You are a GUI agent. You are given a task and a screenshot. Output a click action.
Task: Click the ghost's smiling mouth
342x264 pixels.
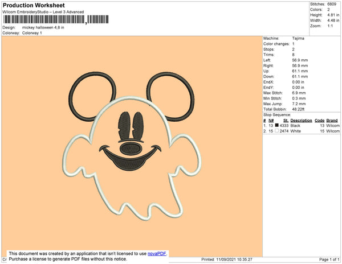click(x=130, y=158)
